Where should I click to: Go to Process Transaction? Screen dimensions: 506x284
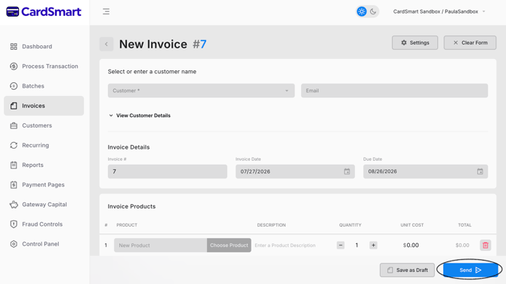click(44, 66)
